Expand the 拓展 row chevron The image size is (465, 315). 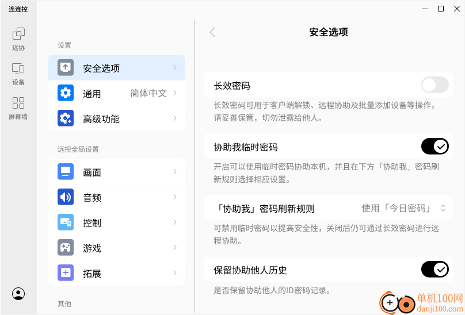coord(175,272)
